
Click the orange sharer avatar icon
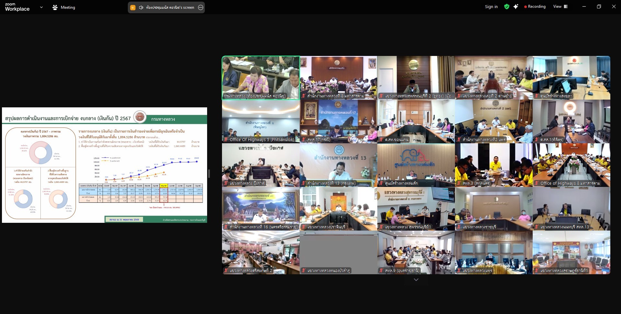(x=133, y=7)
